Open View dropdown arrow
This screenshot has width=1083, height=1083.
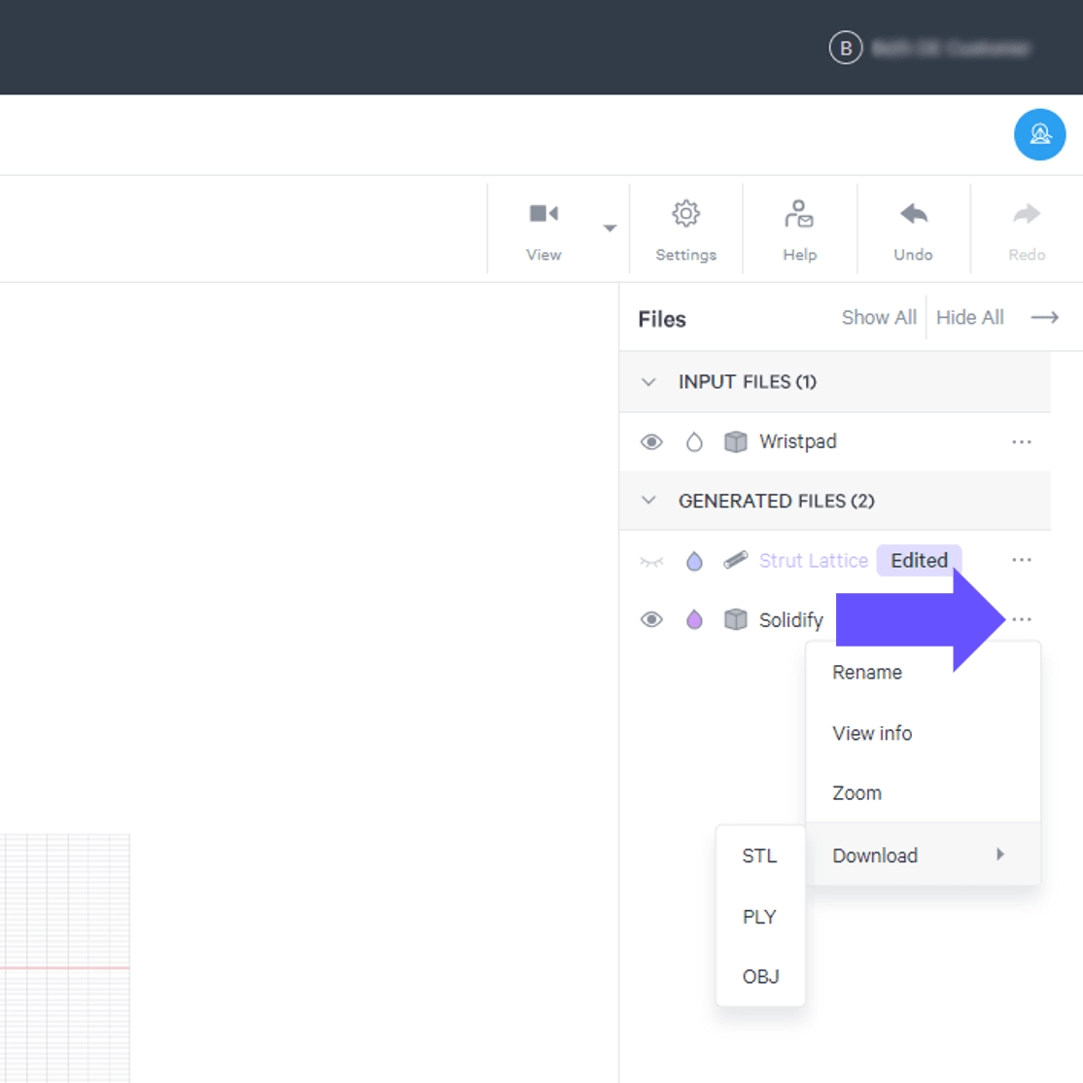click(610, 227)
